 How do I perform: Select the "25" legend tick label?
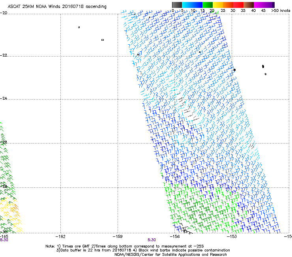[x=223, y=11]
